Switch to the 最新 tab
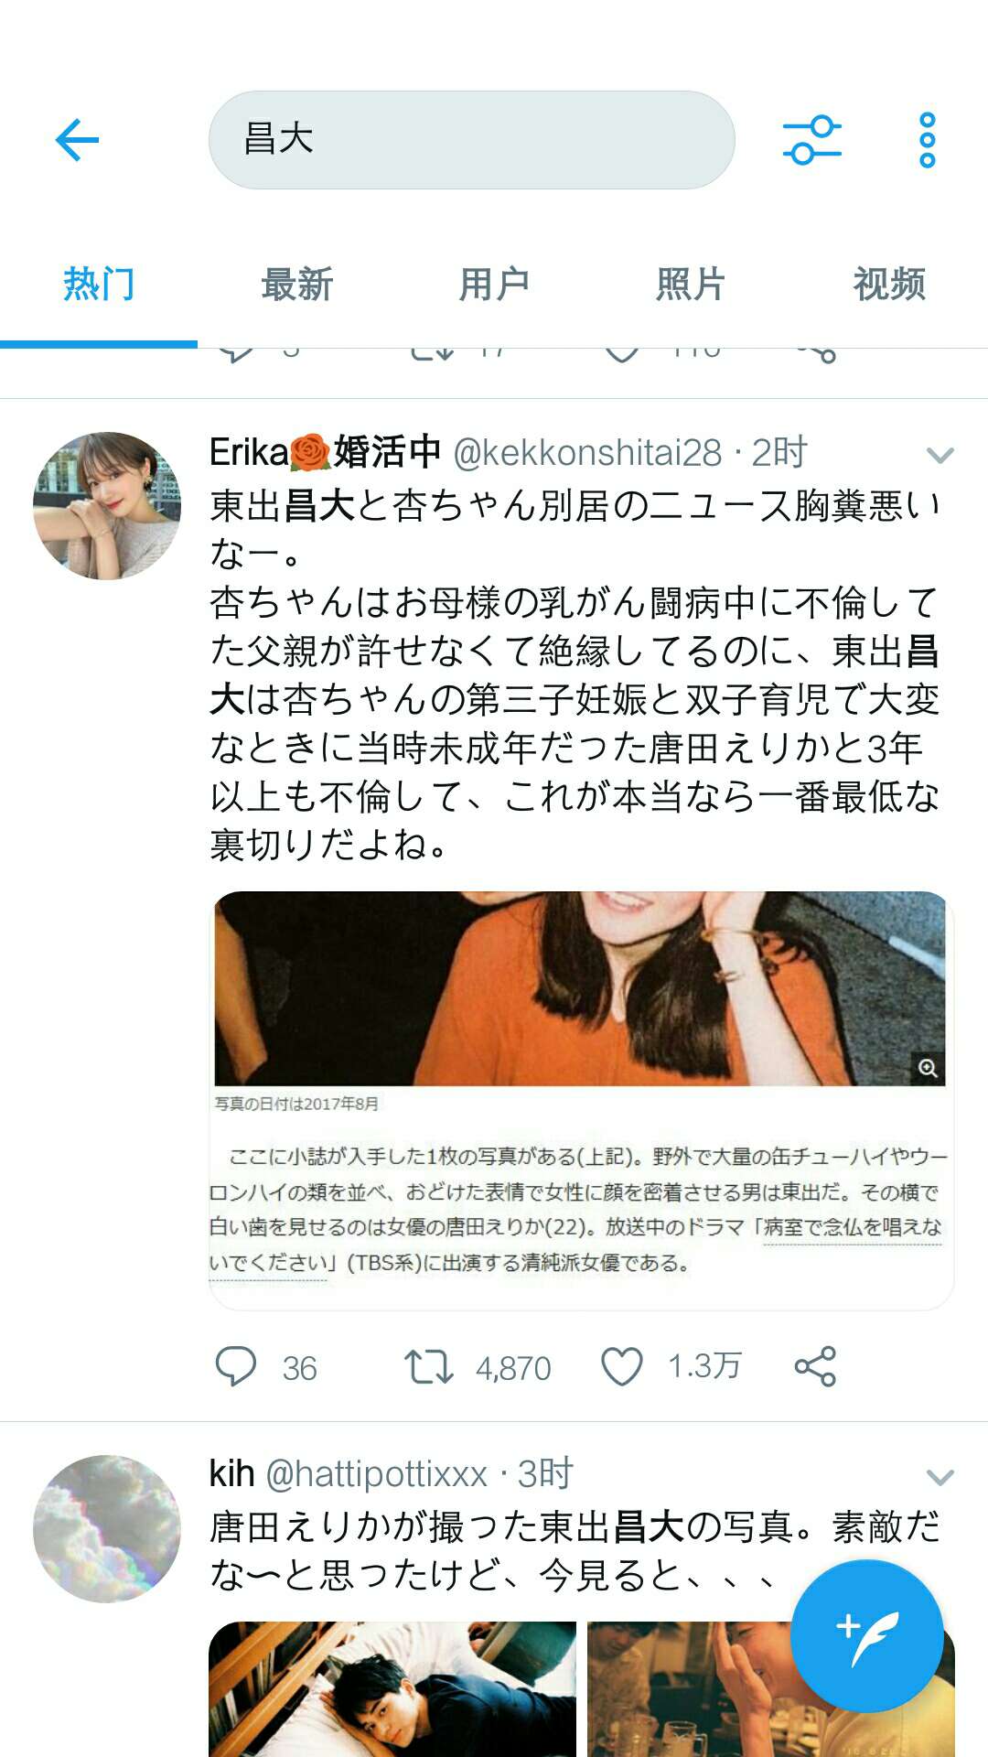The height and width of the screenshot is (1757, 988). click(296, 285)
